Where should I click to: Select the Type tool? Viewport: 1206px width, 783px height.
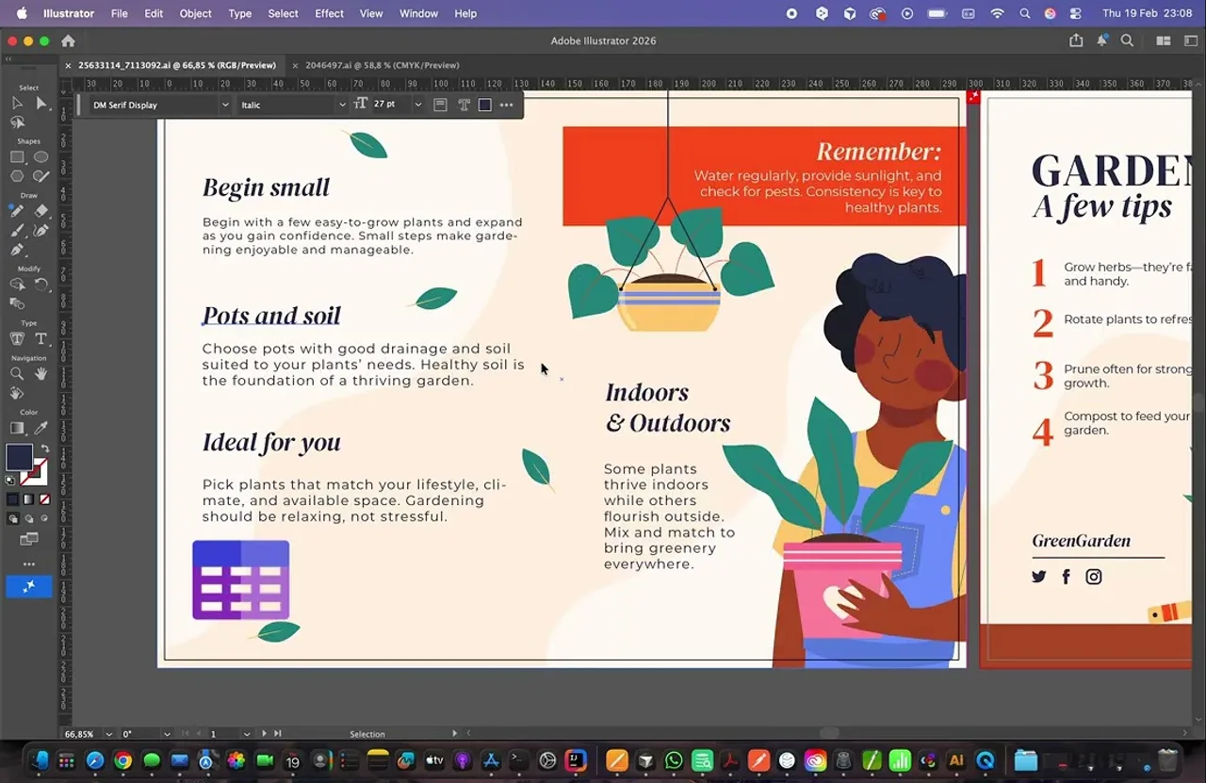coord(41,338)
